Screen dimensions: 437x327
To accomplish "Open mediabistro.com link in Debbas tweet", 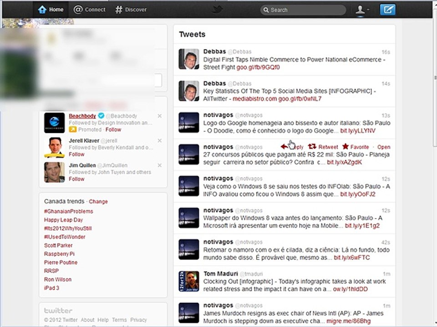I will coord(255,99).
